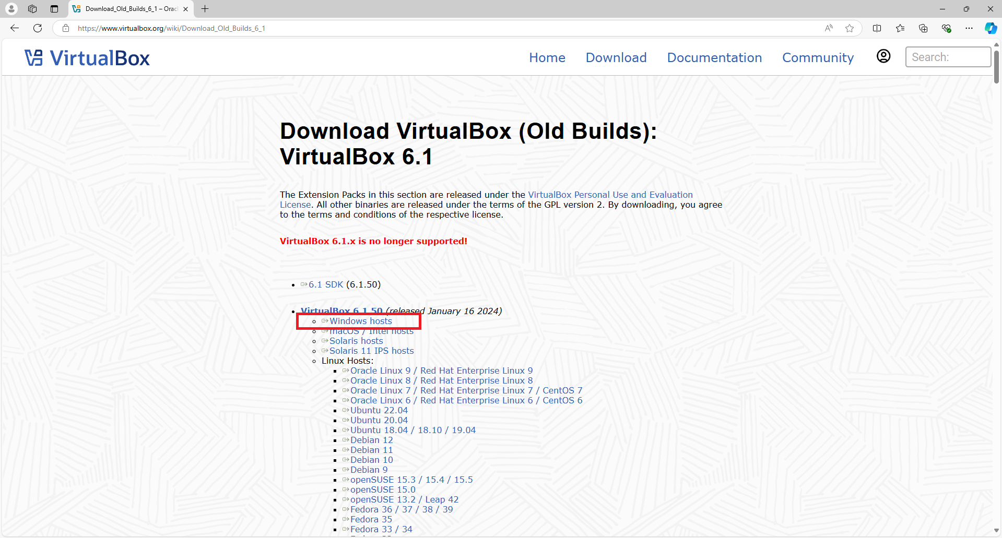The height and width of the screenshot is (538, 1002).
Task: Click the VirtualBox logo
Action: coord(87,57)
